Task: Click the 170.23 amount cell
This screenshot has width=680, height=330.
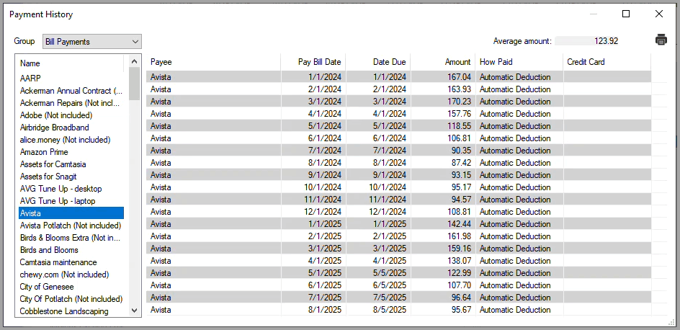Action: (x=443, y=101)
